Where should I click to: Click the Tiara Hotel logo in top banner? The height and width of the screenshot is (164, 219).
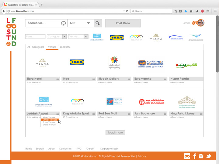[156, 38]
